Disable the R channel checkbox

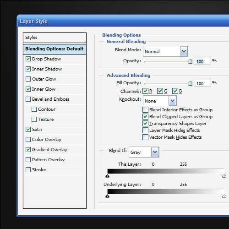(145, 91)
